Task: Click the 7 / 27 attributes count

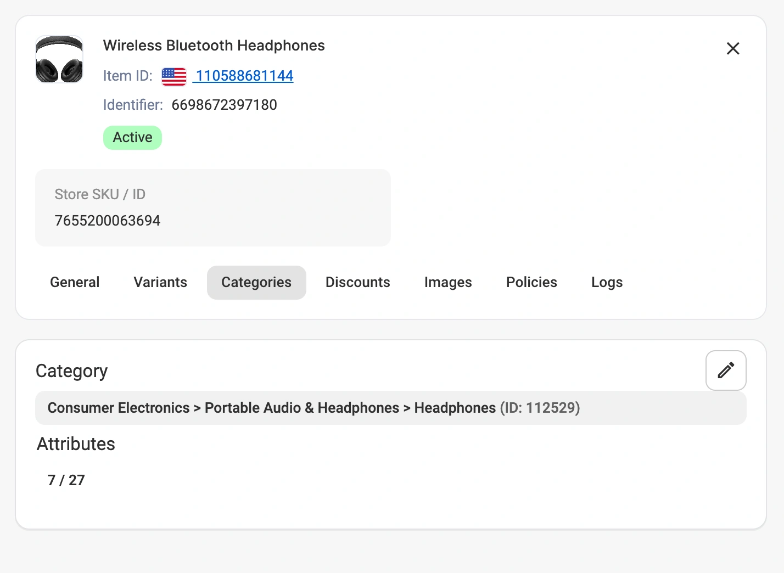Action: click(x=66, y=480)
